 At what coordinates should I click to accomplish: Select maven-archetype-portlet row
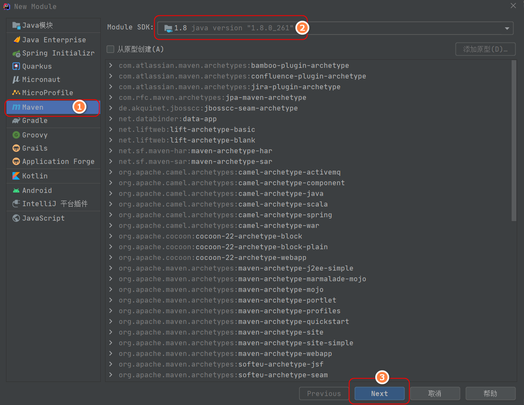308,300
